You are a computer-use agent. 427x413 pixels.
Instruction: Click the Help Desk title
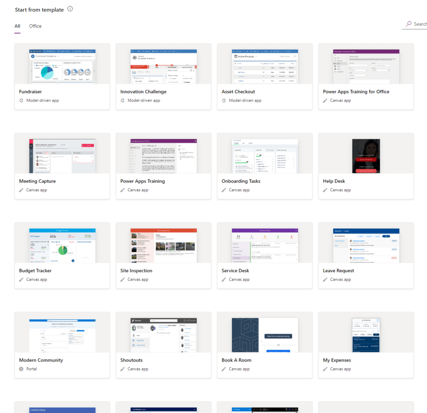coord(334,181)
